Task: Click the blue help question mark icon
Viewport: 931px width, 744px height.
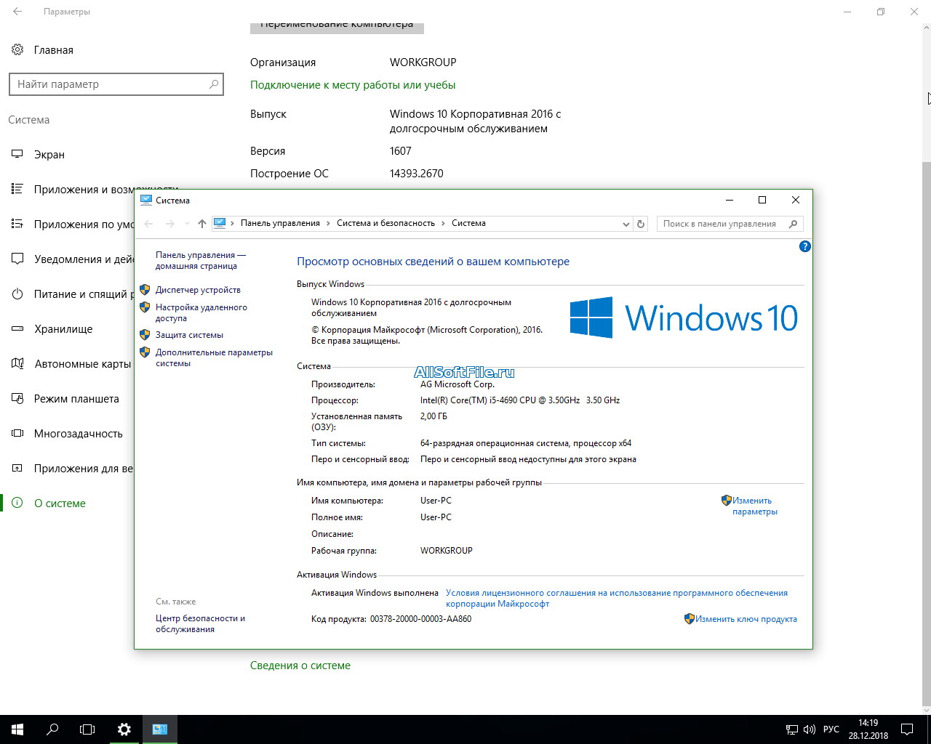Action: [804, 246]
